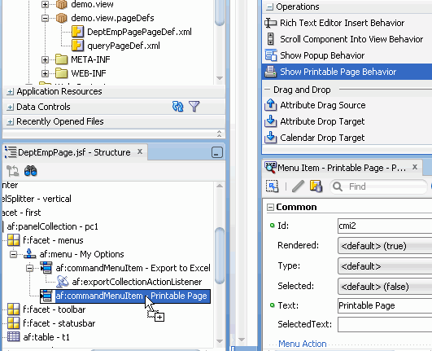Open the Menu Action link
432x351 pixels.
302,344
